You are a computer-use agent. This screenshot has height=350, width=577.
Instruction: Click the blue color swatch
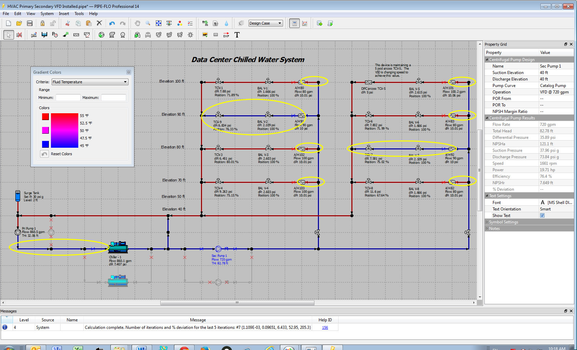[45, 144]
